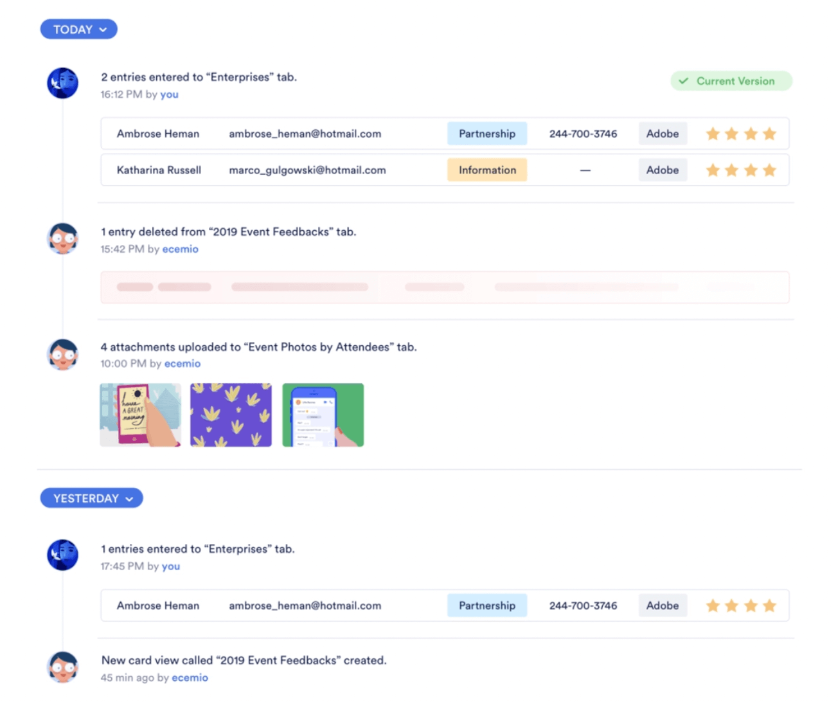Collapse the YESTERDAY section dropdown

click(x=91, y=498)
